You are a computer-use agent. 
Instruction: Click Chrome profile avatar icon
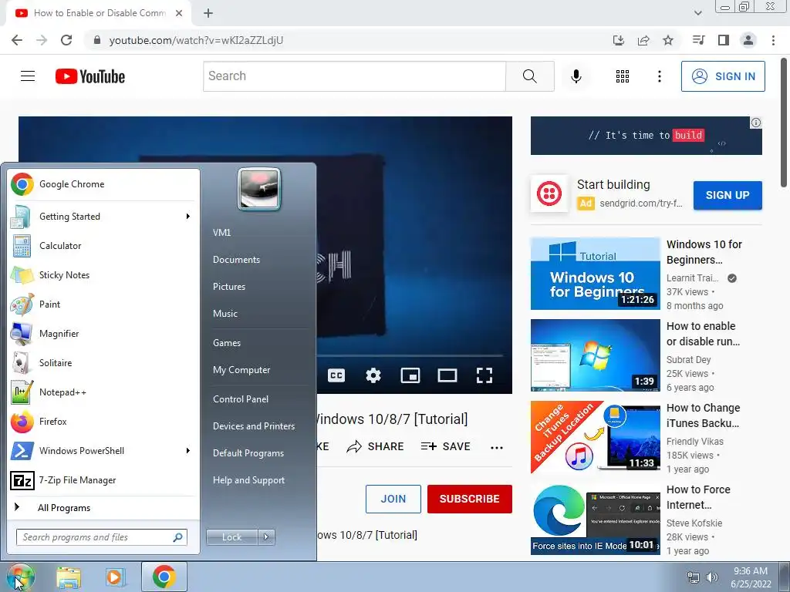[748, 40]
